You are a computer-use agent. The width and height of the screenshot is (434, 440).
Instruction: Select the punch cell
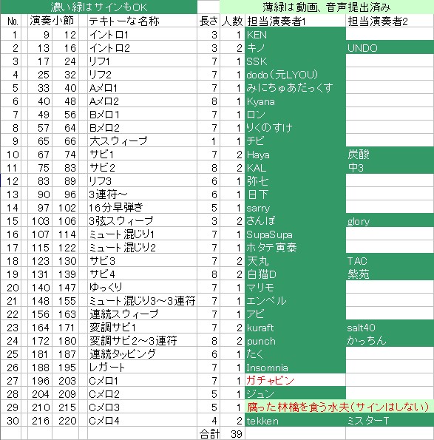click(295, 341)
